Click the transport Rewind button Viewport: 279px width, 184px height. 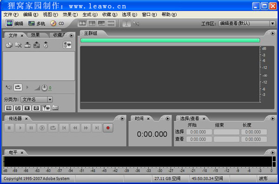75,128
